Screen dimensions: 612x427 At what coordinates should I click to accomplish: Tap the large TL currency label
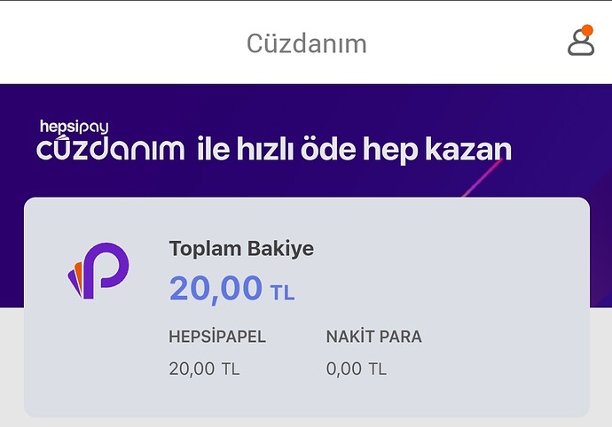283,292
